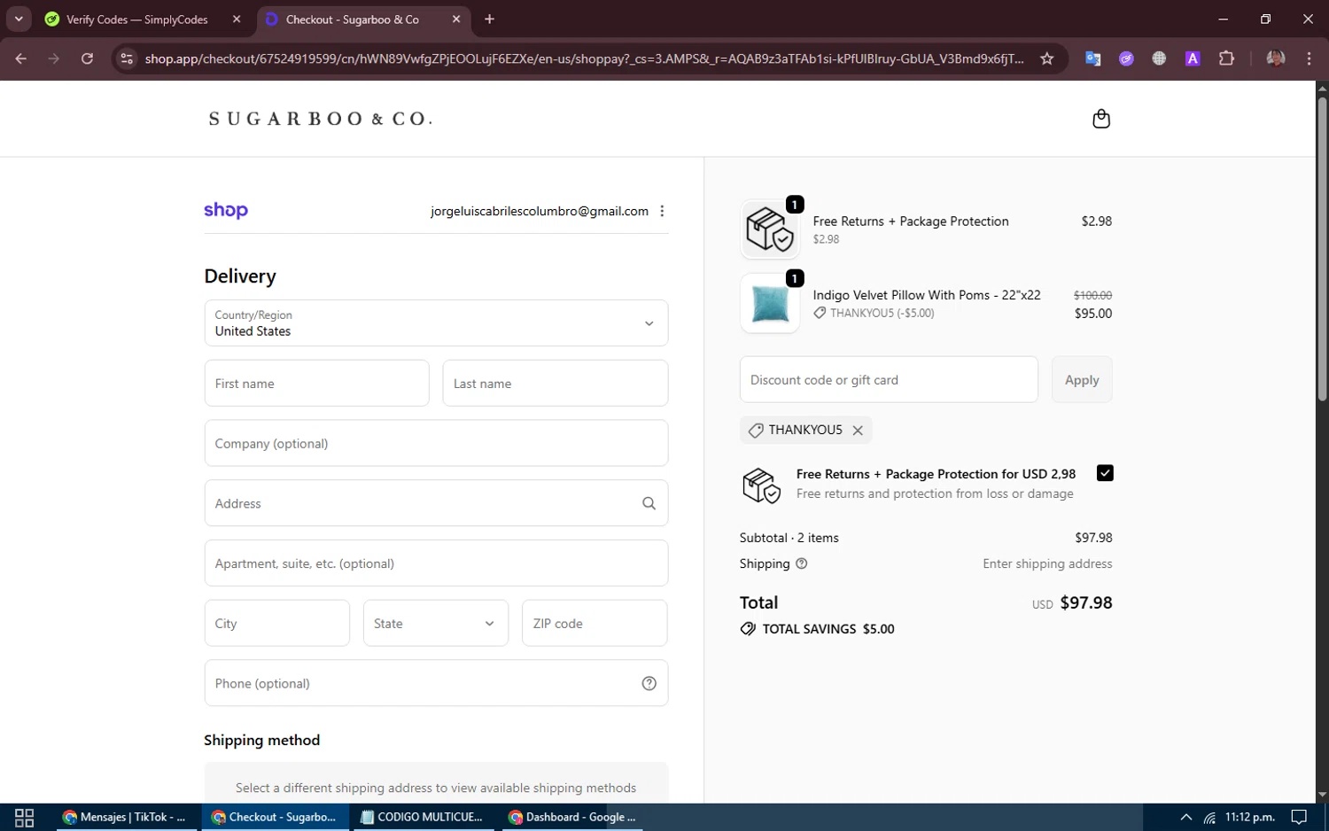Open the Country/Region dropdown
This screenshot has height=831, width=1329.
pyautogui.click(x=436, y=322)
